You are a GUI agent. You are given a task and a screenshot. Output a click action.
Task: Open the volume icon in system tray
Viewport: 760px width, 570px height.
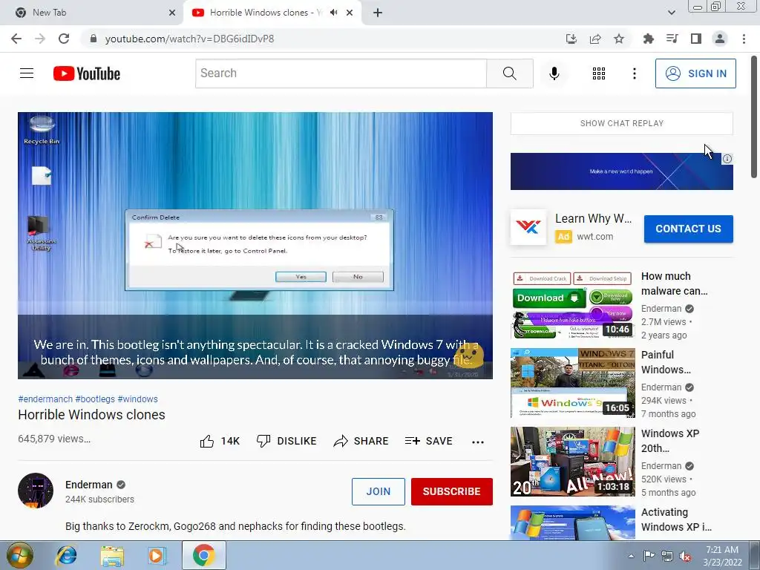click(685, 556)
